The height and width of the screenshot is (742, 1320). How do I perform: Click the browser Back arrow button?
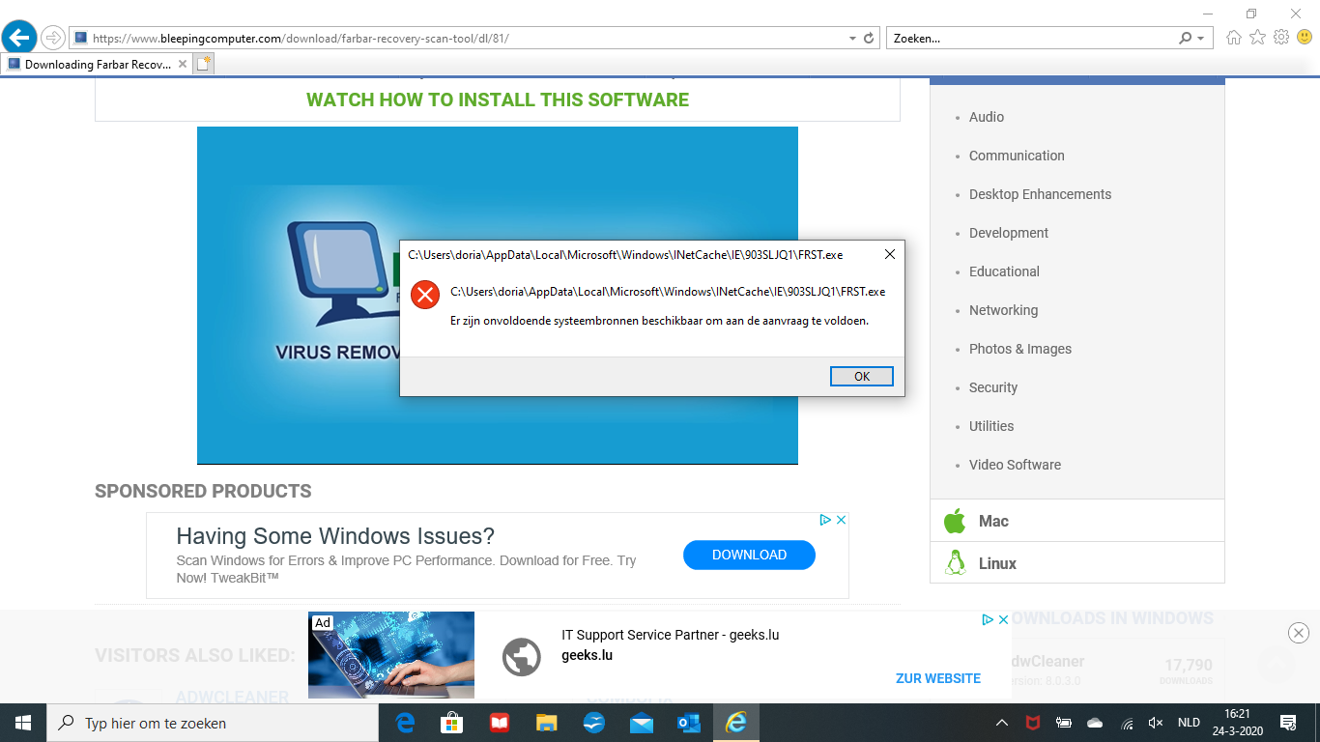[x=19, y=38]
